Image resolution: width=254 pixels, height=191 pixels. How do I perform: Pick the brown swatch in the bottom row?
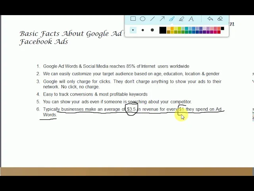click(x=168, y=32)
